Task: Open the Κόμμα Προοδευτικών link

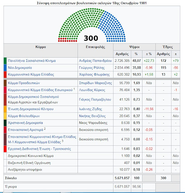Action: pos(24,83)
